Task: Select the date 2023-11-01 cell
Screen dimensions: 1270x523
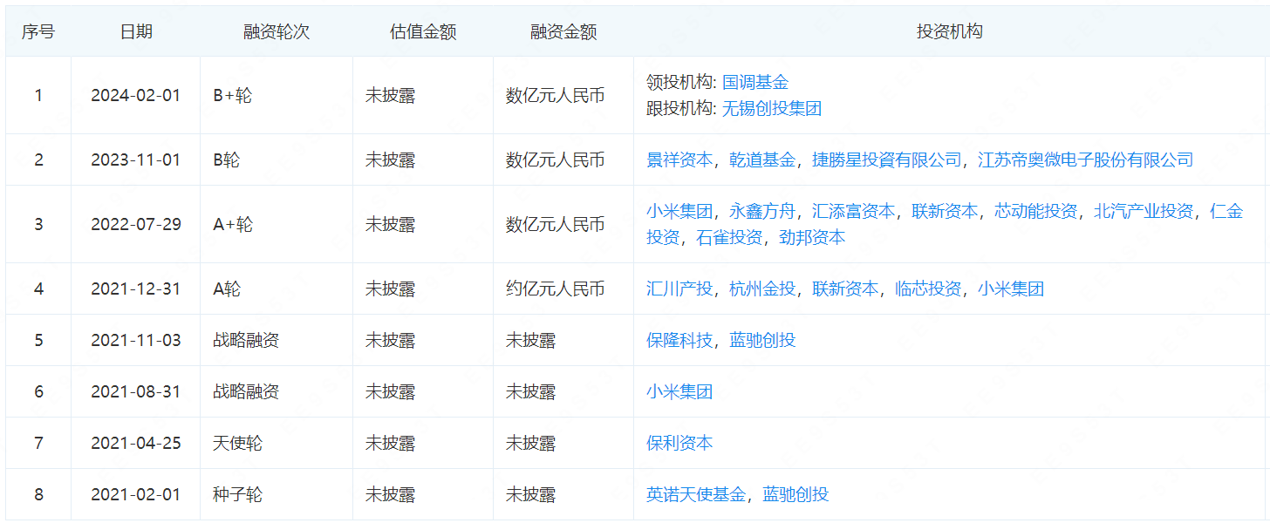Action: pyautogui.click(x=136, y=160)
